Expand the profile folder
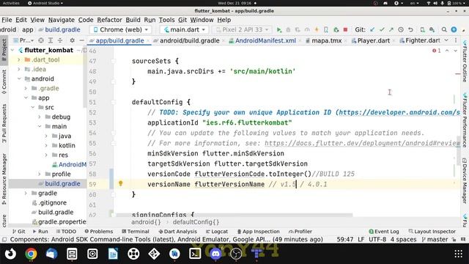 [40, 174]
